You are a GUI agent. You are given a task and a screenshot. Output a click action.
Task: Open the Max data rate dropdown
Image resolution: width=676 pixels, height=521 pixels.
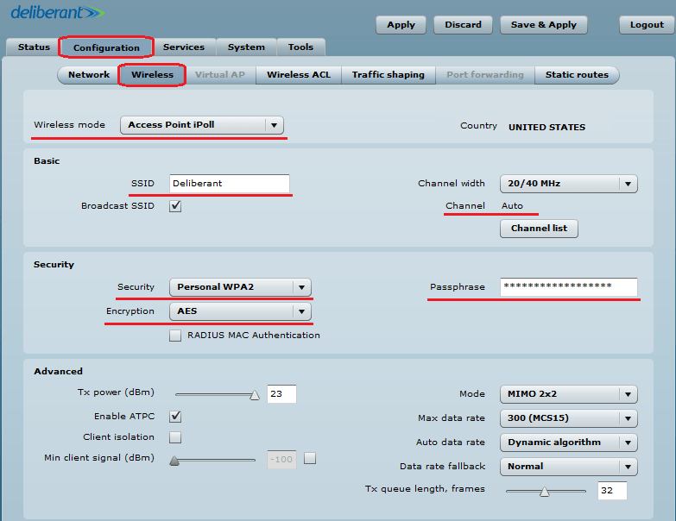569,418
